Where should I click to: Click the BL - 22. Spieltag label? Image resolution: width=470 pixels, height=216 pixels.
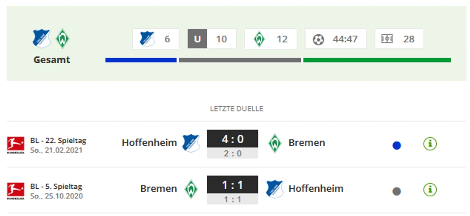tap(58, 140)
